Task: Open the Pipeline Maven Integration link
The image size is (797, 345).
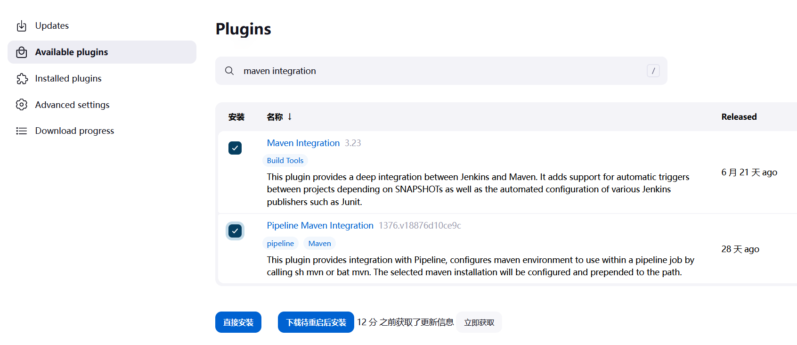Action: [320, 225]
